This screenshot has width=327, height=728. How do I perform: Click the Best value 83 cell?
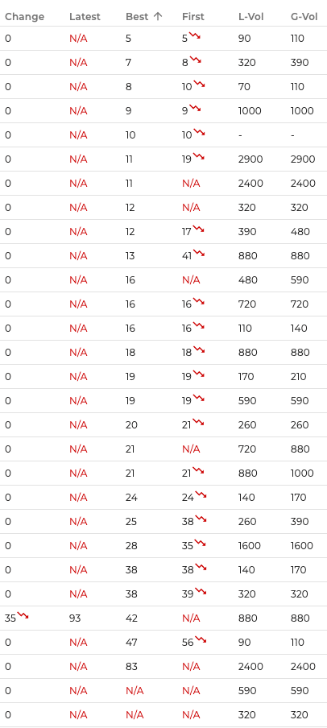click(131, 667)
